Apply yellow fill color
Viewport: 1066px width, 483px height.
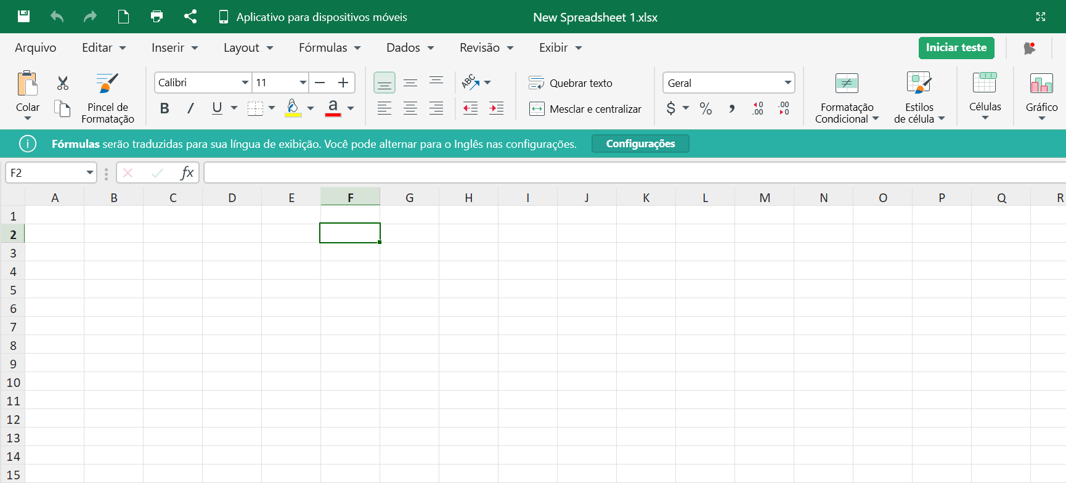[x=293, y=108]
